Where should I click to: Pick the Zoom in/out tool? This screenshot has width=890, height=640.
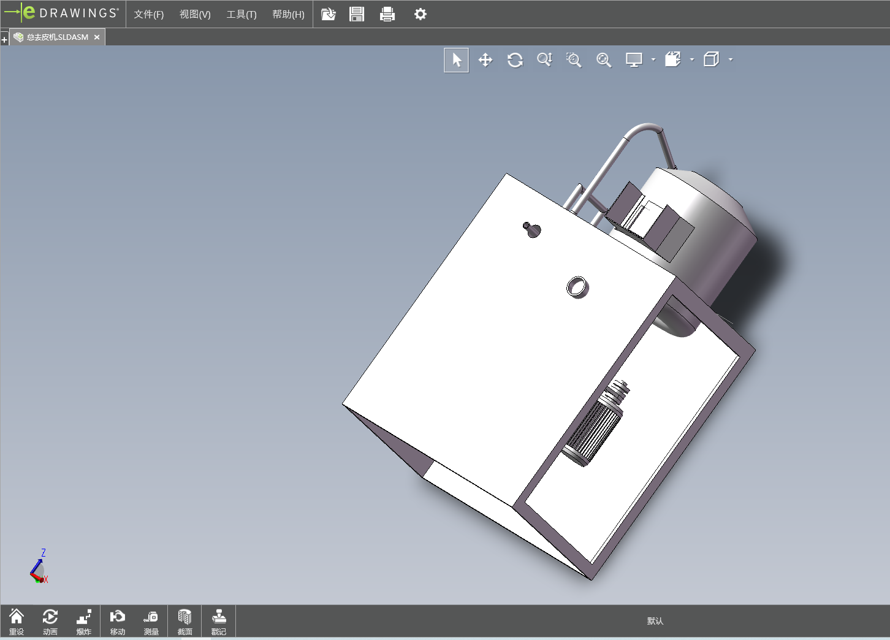[x=544, y=59]
